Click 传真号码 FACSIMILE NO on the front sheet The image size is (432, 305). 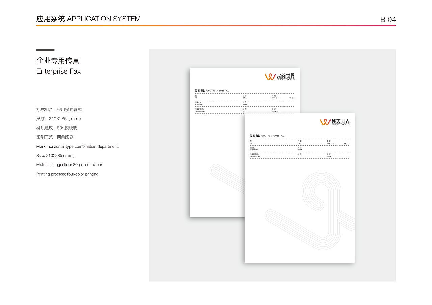(255, 155)
